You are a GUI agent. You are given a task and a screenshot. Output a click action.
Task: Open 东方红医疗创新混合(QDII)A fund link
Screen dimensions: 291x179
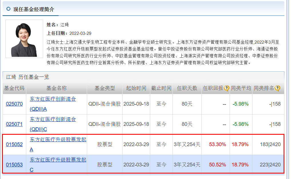click(53, 104)
